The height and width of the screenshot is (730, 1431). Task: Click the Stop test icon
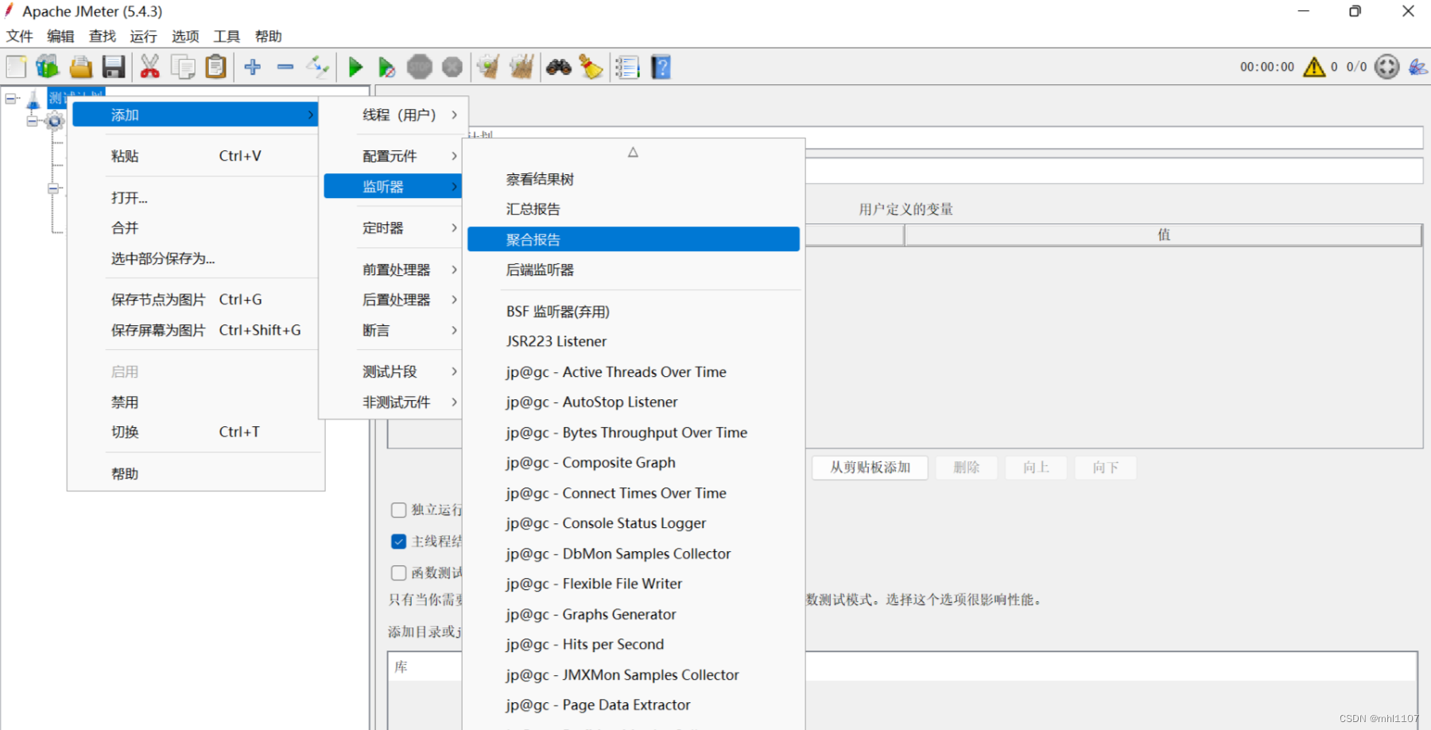(420, 68)
